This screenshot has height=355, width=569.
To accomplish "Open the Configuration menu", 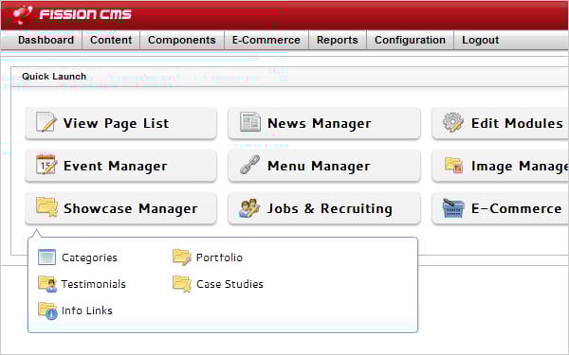I will [x=410, y=40].
